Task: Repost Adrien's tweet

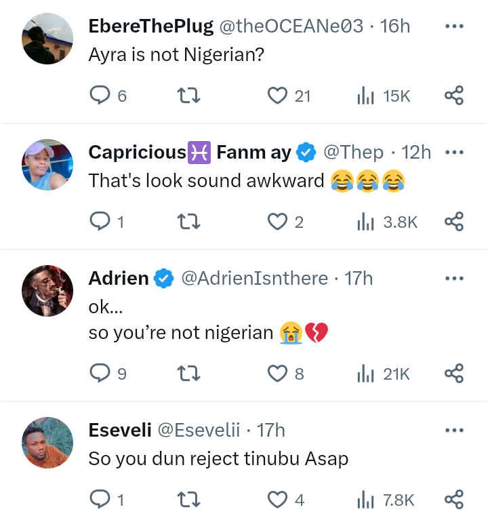Action: click(x=188, y=373)
